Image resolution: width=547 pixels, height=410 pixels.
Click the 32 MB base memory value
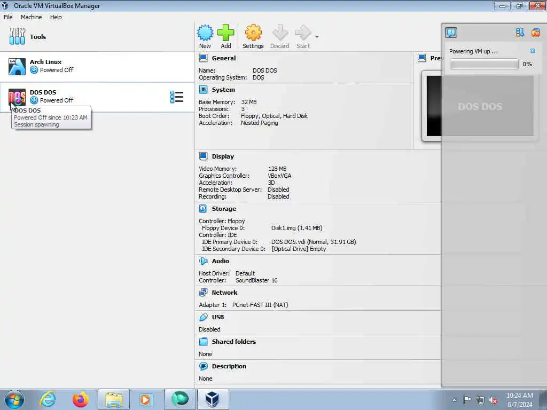tap(249, 102)
